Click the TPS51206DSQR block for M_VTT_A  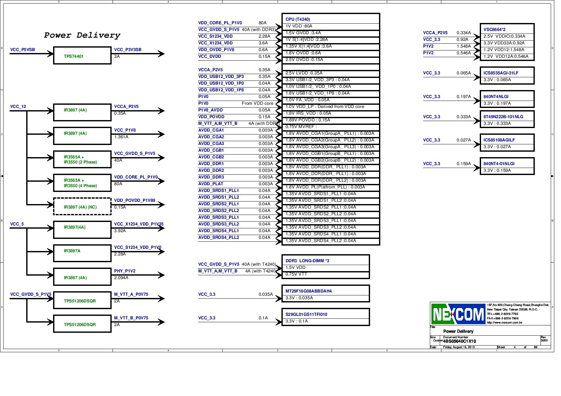(x=82, y=301)
